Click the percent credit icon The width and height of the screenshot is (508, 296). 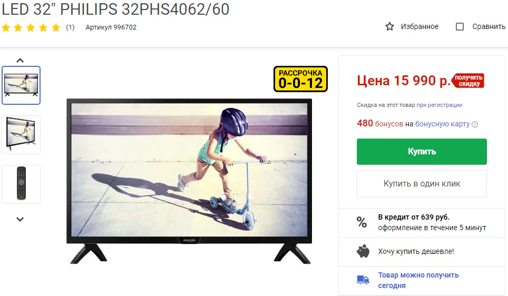(362, 222)
